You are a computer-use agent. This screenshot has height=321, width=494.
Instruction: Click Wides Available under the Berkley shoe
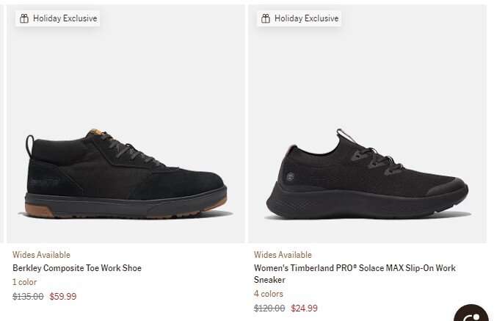tap(41, 255)
